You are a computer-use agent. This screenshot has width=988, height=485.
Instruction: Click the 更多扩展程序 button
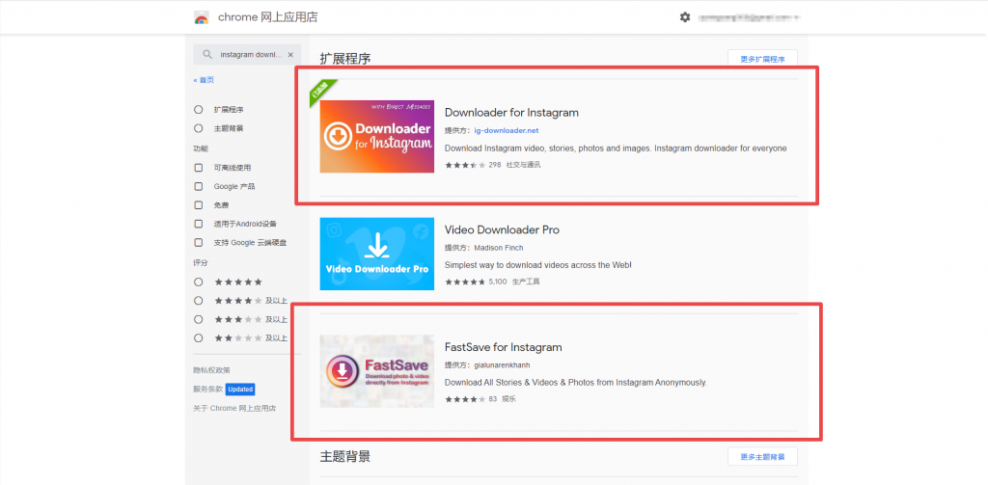[x=762, y=59]
